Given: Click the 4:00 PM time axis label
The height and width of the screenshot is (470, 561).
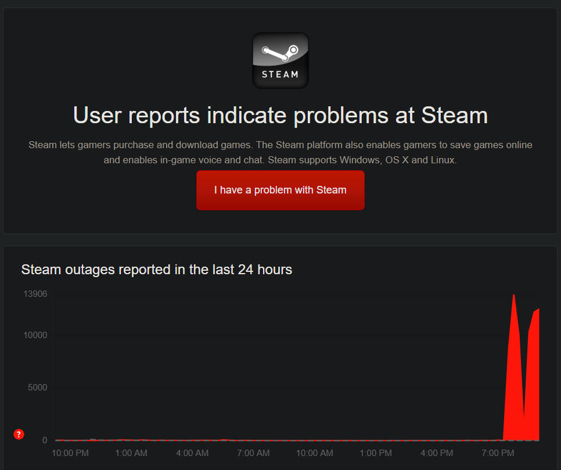Looking at the screenshot, I should tap(437, 453).
